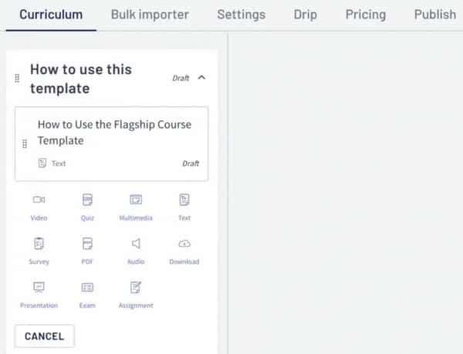463x354 pixels.
Task: Click chapter drag handle beside 'How to use this template'
Action: pos(17,78)
